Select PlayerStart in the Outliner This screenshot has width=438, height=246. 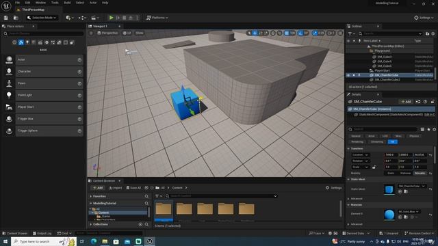tap(383, 70)
